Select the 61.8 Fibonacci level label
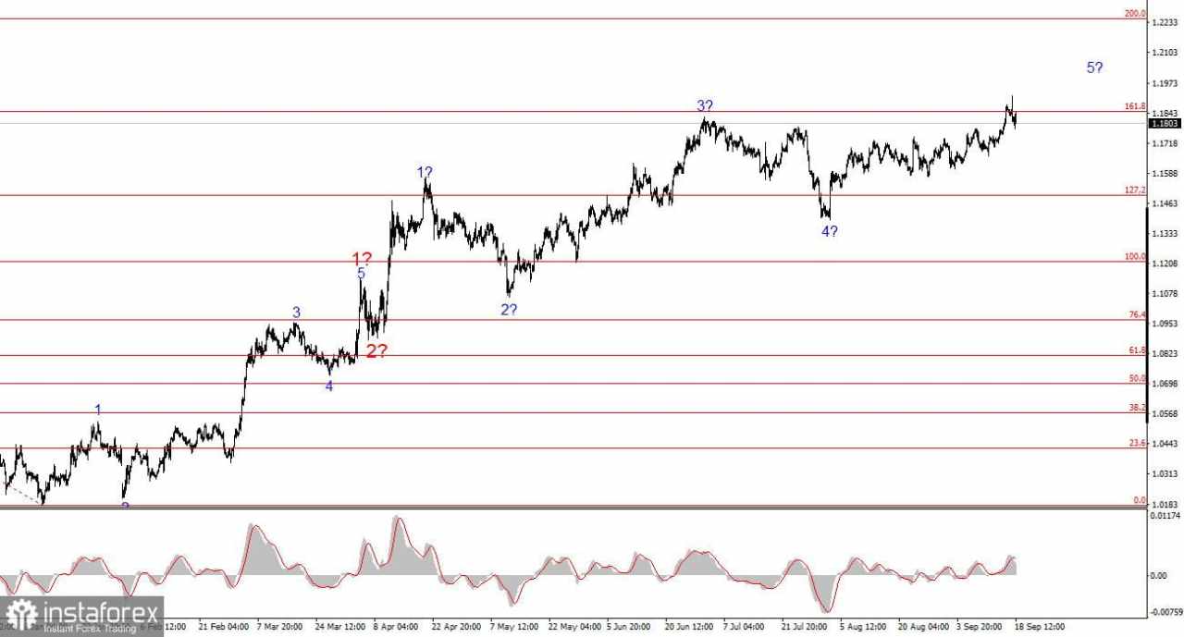Viewport: 1184px width, 637px height. click(x=1137, y=350)
